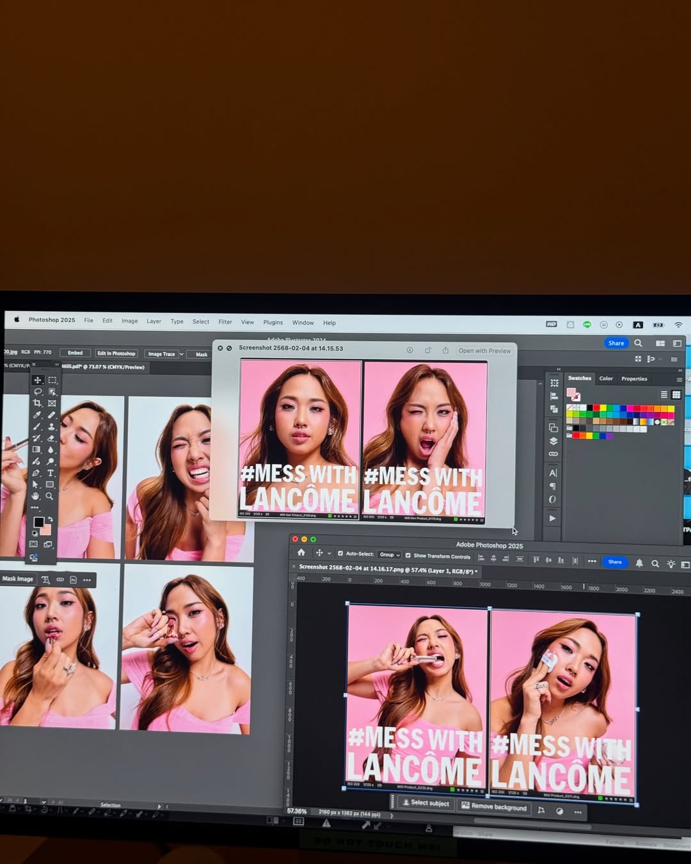Viewport: 691px width, 864px height.
Task: Select the Crop tool
Action: (38, 403)
